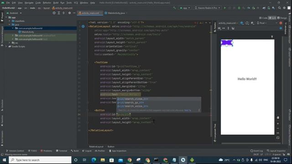Screen dimensions: 292x164
Task: Open Project panel options gear
Action: 69,13
